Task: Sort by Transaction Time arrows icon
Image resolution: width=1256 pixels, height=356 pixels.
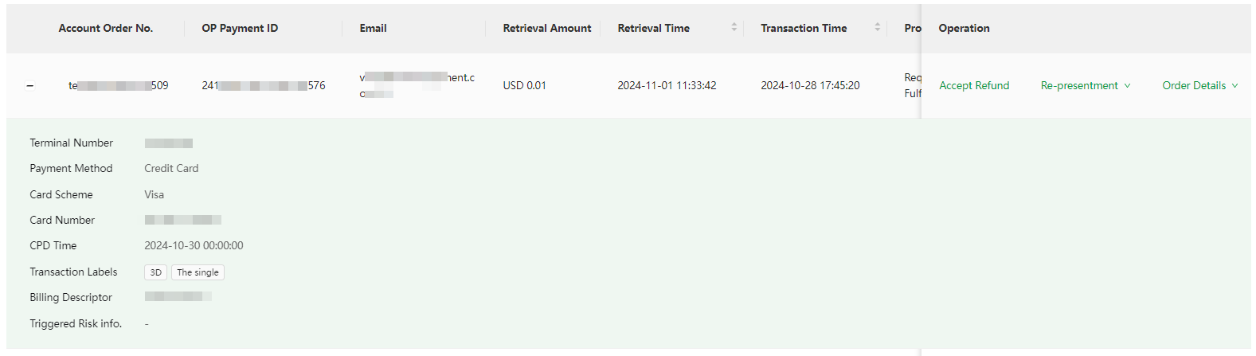Action: point(878,27)
